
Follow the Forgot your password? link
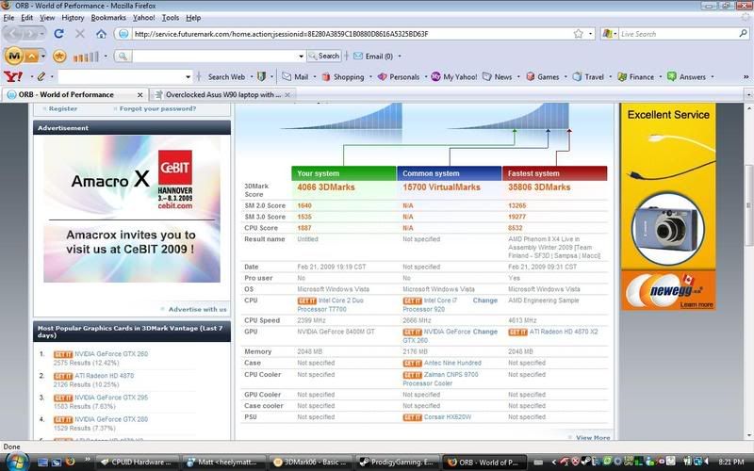[157, 108]
